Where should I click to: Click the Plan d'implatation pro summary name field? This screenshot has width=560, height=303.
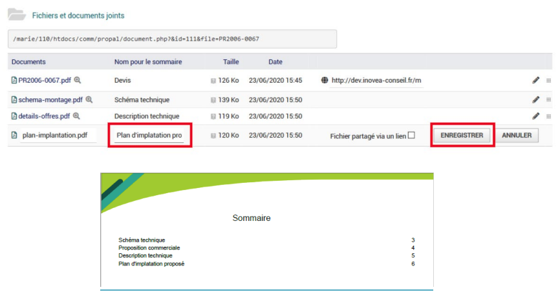149,135
